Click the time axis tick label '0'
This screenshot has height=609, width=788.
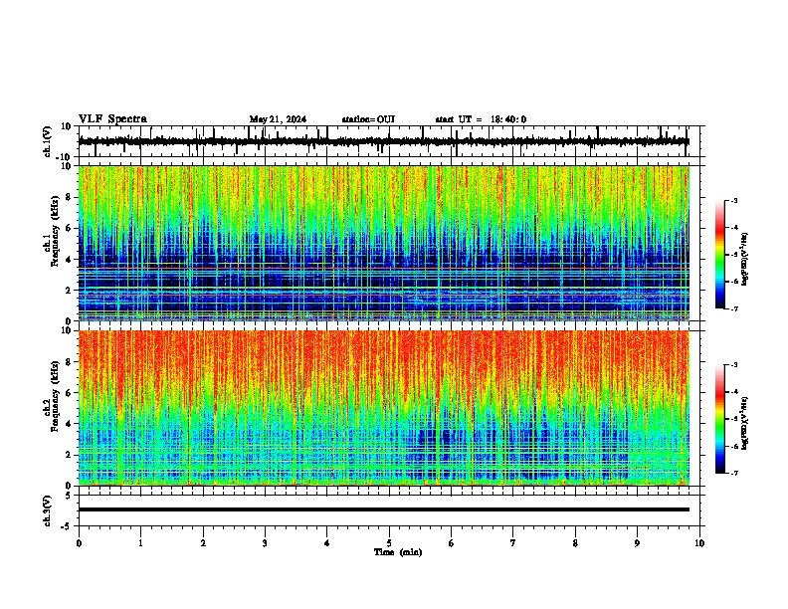pos(79,543)
